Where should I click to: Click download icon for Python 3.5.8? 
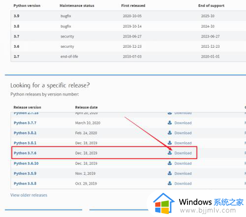coord(170,183)
